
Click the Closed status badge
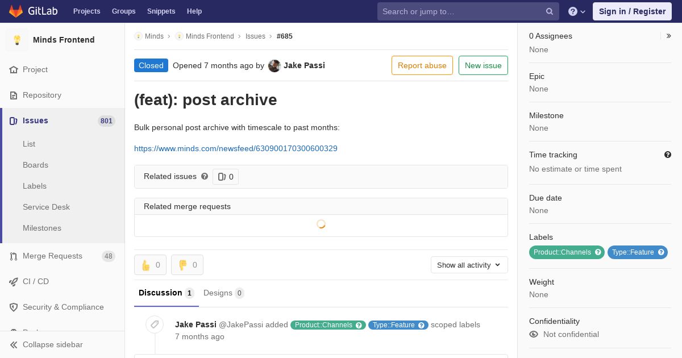click(x=151, y=65)
